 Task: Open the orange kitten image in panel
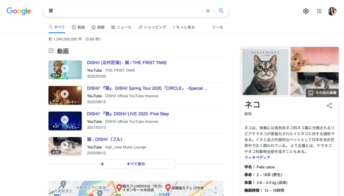[x=314, y=59]
